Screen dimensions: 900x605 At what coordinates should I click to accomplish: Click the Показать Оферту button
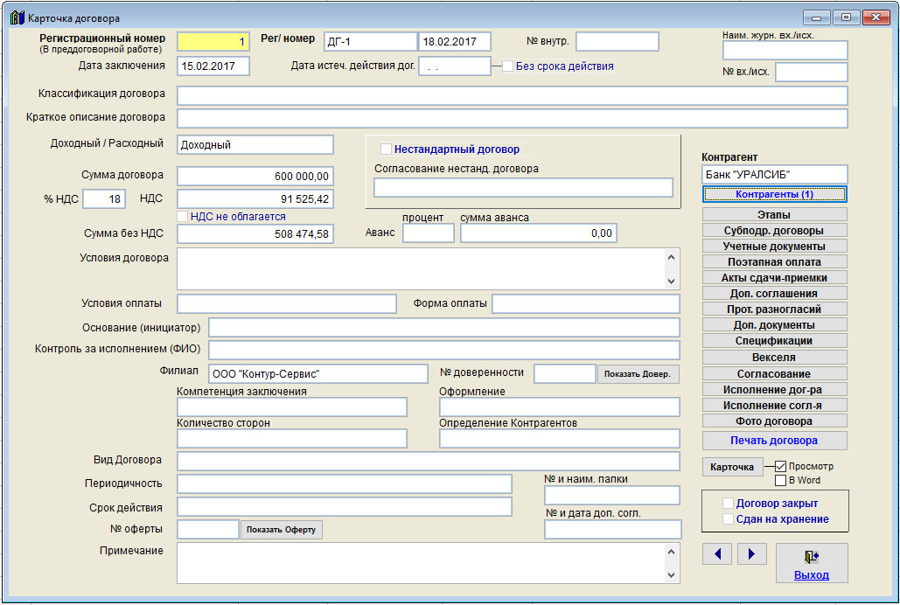pyautogui.click(x=281, y=530)
